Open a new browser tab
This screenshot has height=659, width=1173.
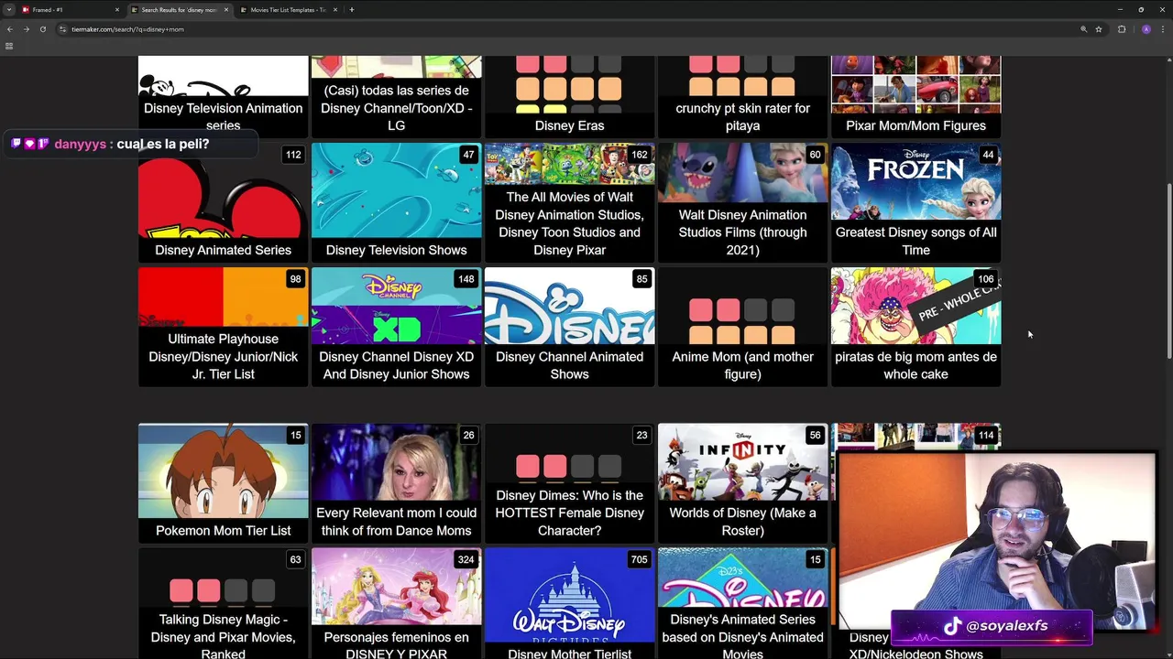pos(352,10)
